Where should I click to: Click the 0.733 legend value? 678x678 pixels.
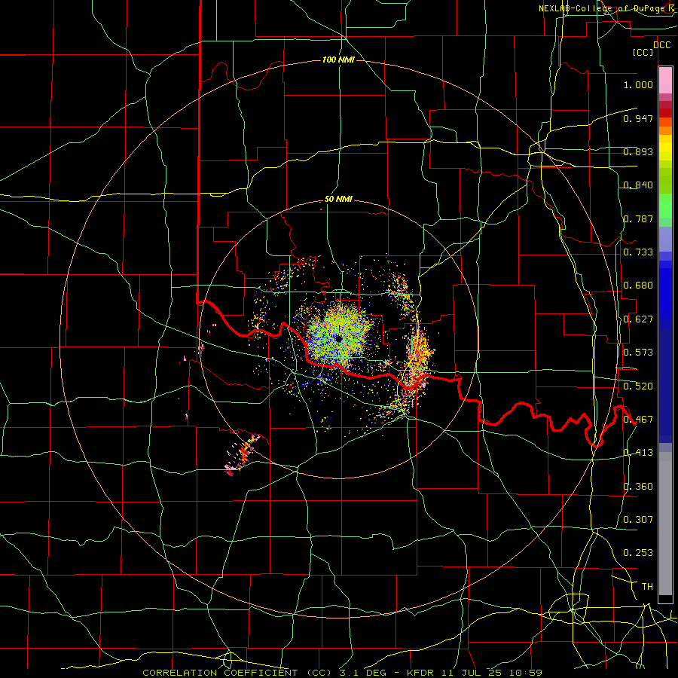tap(638, 252)
